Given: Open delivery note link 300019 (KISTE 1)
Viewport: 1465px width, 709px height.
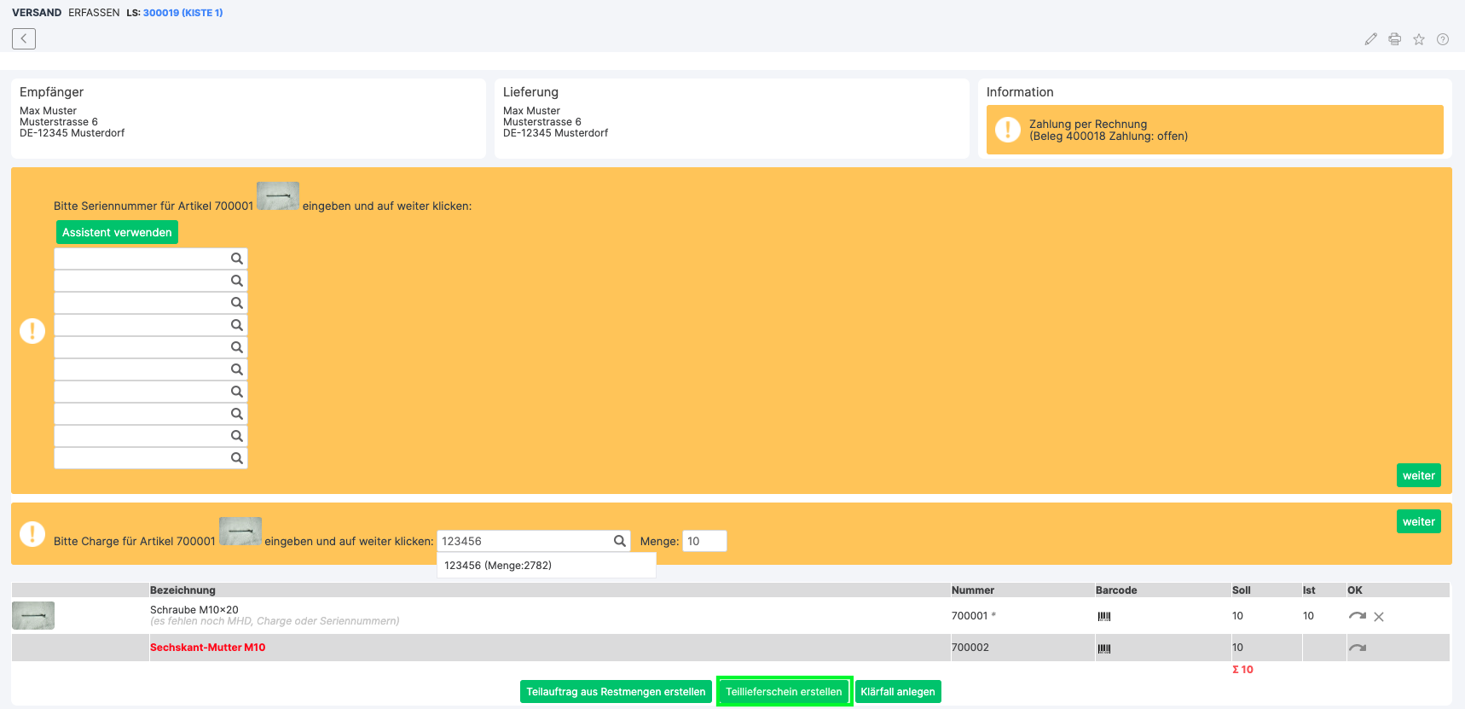Looking at the screenshot, I should [182, 13].
